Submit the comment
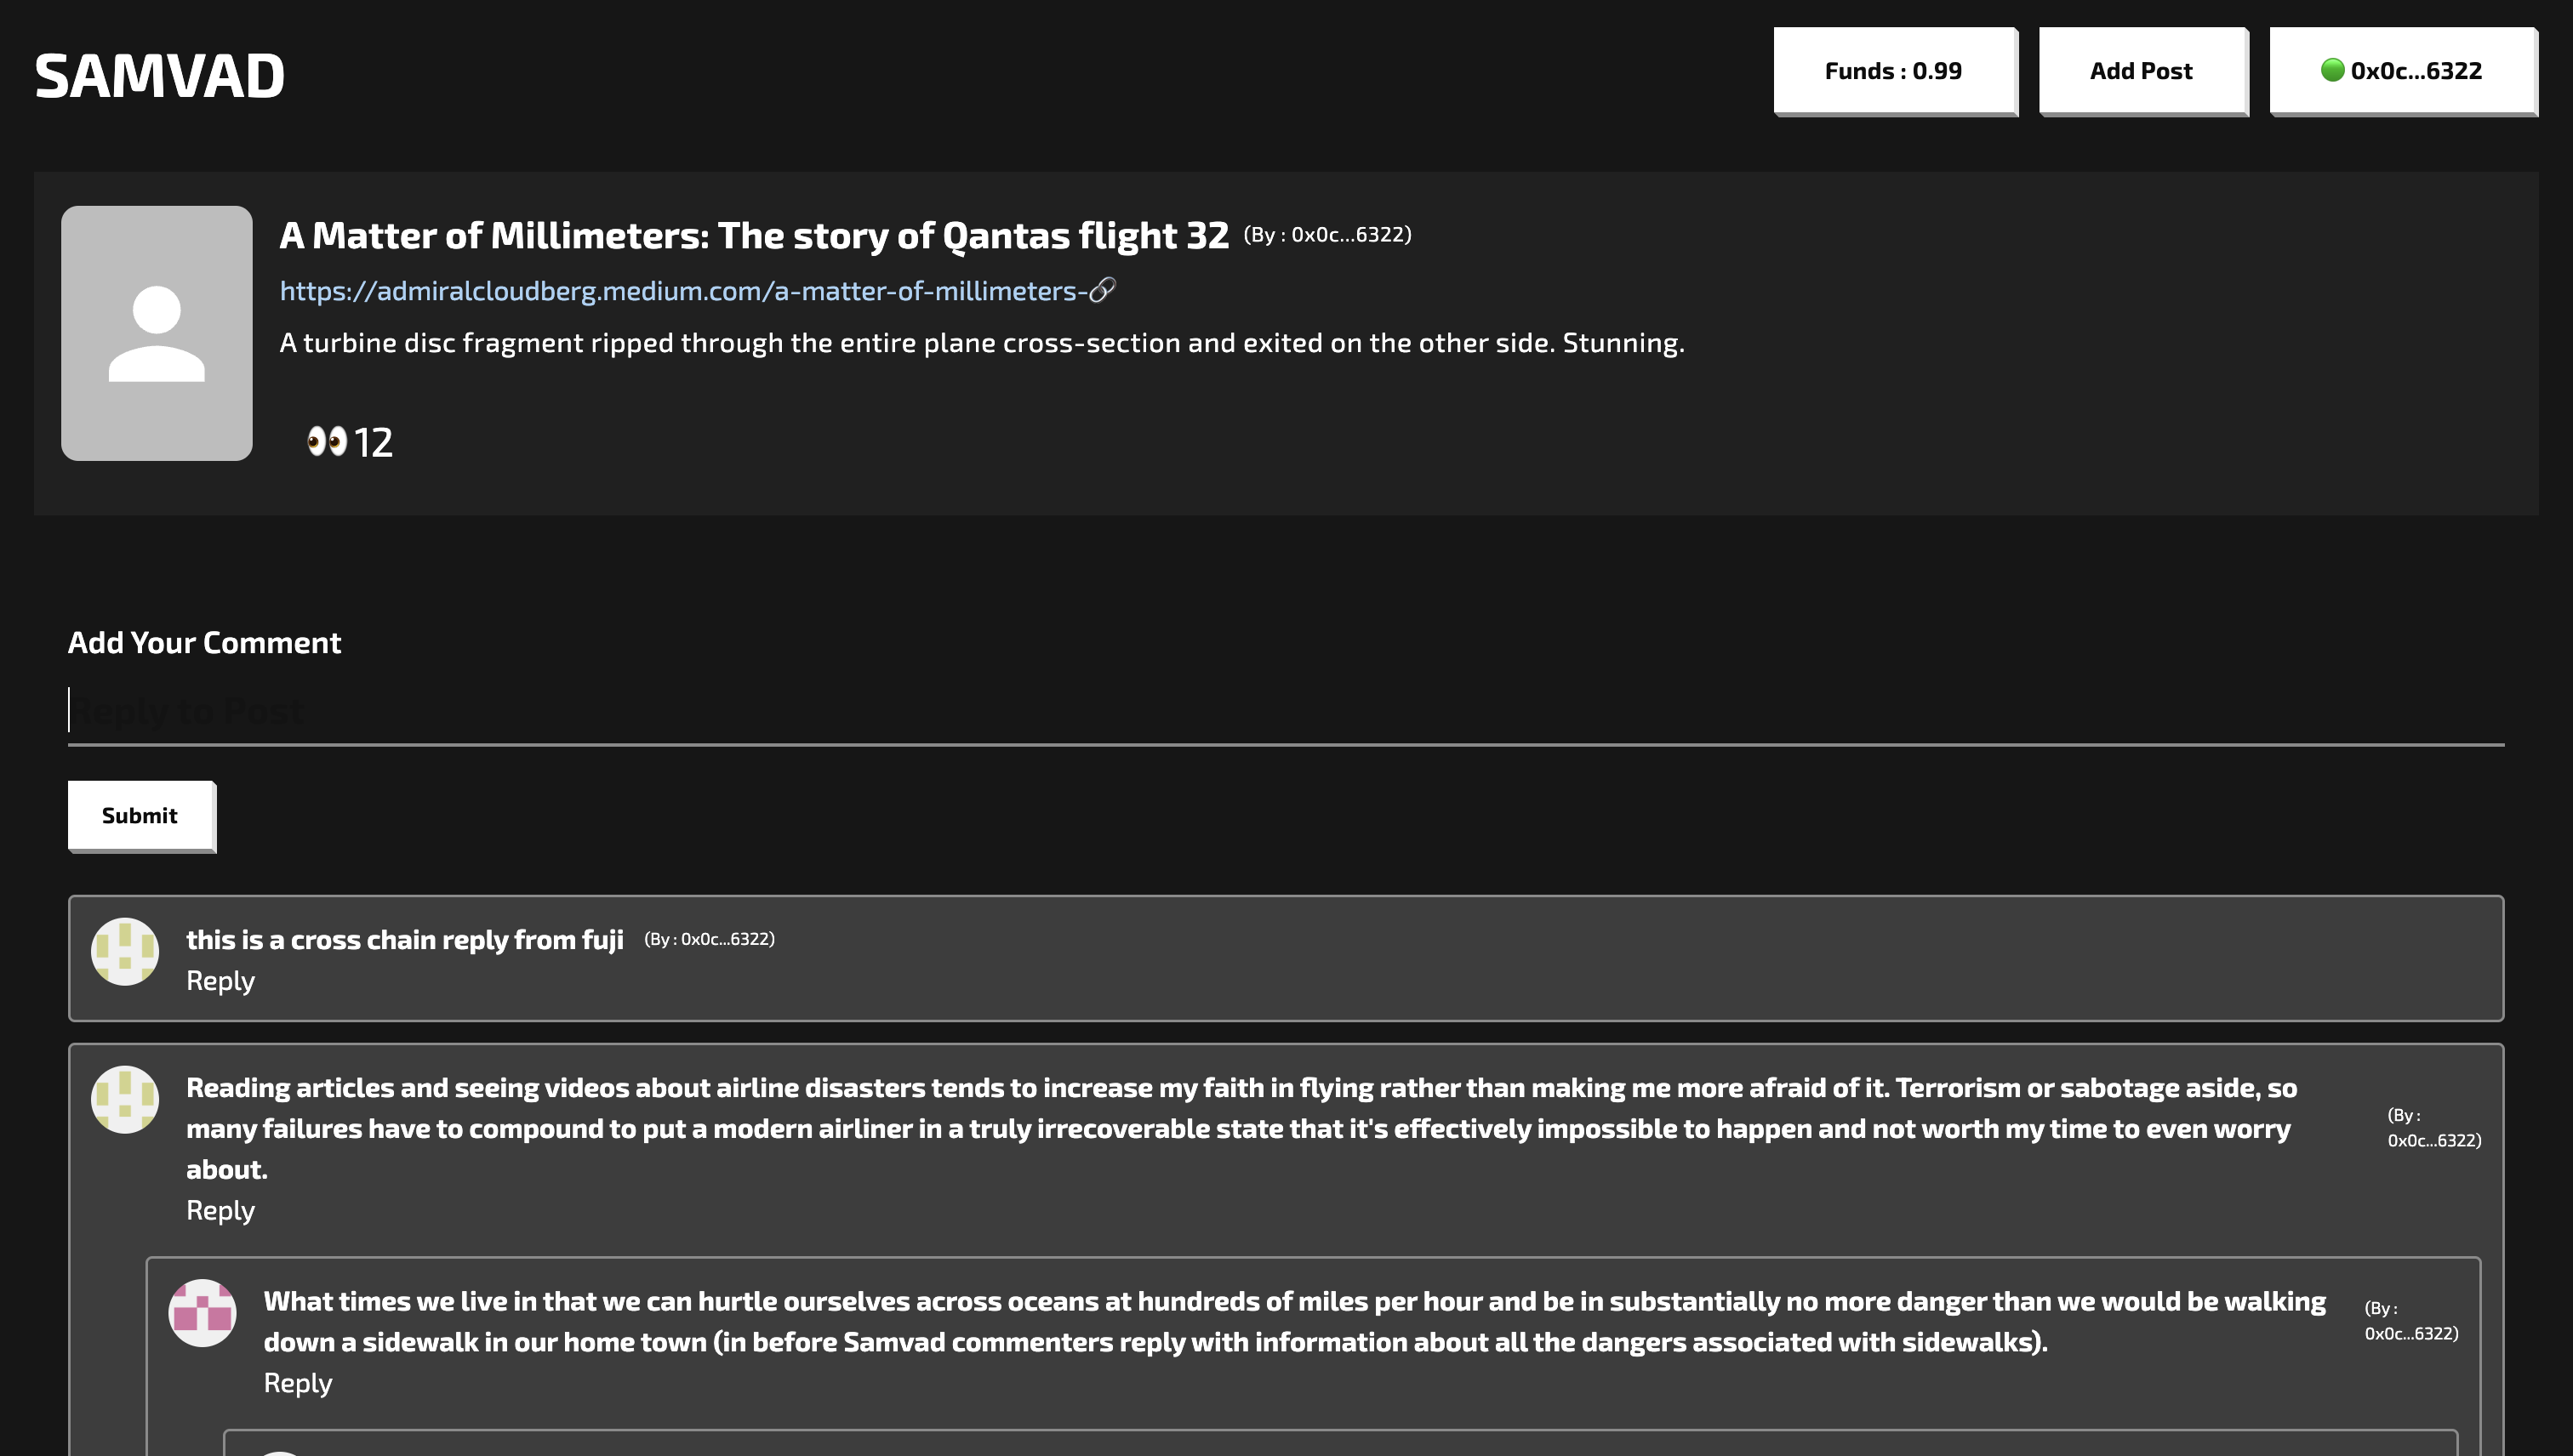 click(140, 815)
